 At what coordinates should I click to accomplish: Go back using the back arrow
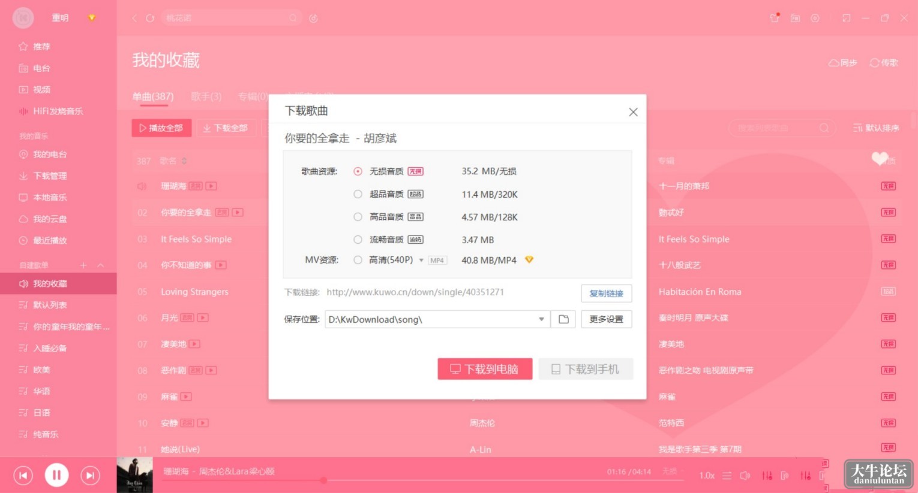tap(134, 19)
